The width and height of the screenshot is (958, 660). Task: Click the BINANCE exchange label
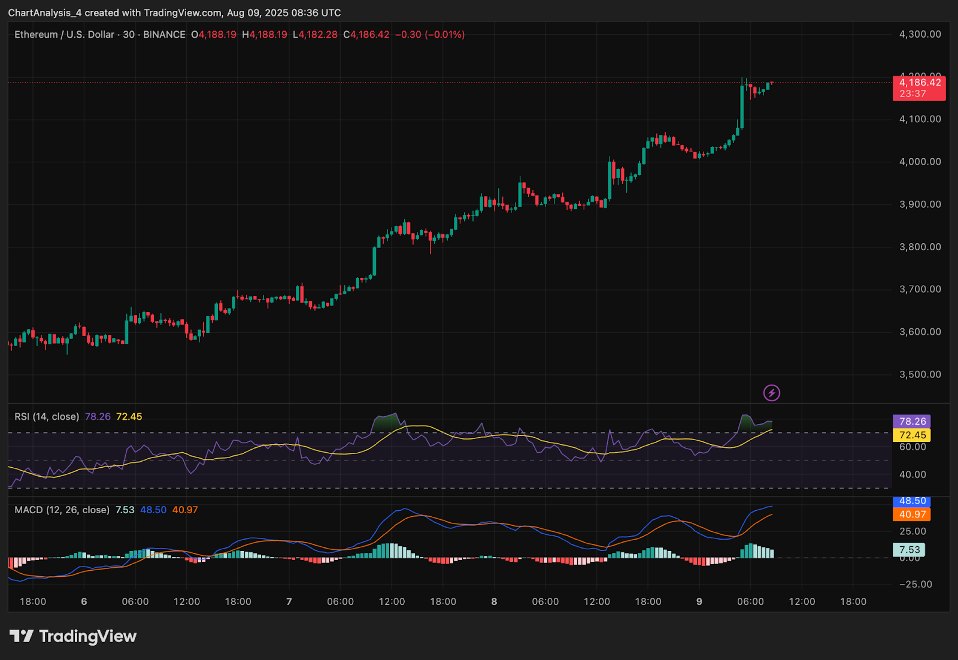[164, 35]
